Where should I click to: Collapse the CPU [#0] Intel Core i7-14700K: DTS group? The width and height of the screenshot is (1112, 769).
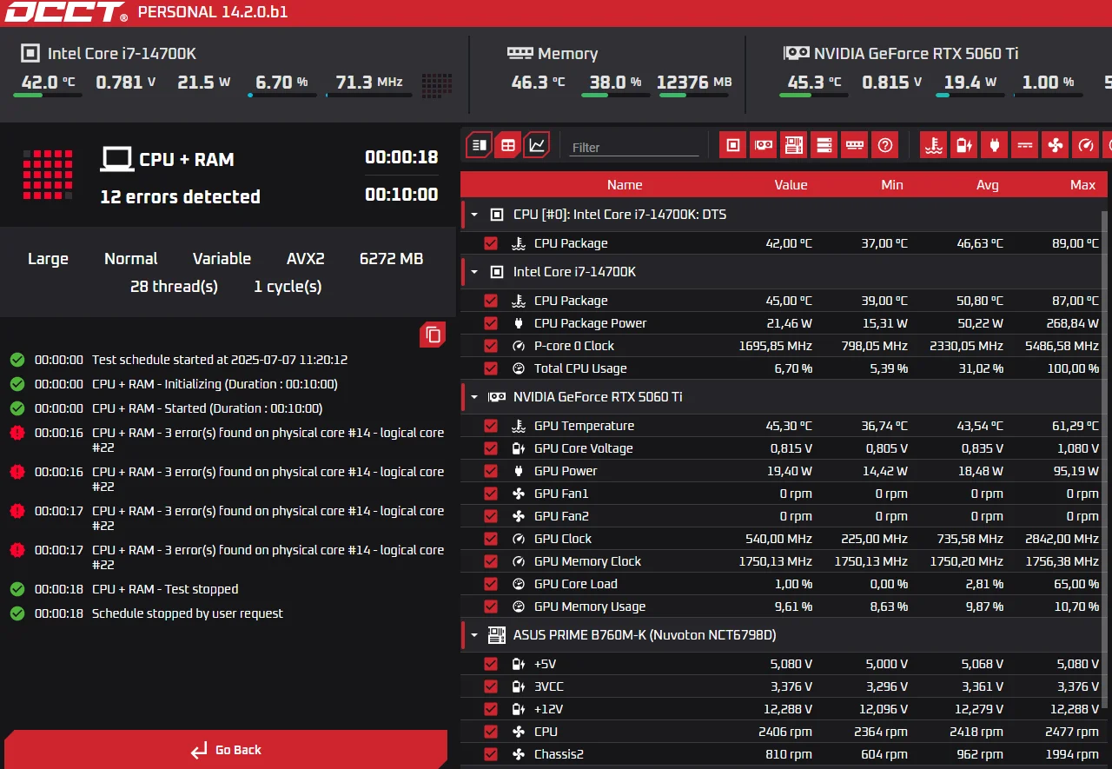coord(474,215)
